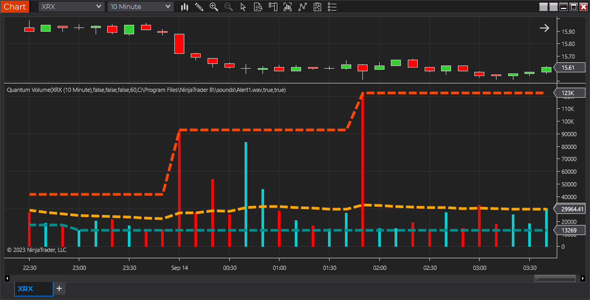Close the chart window
This screenshot has width=590, height=300.
[584, 7]
